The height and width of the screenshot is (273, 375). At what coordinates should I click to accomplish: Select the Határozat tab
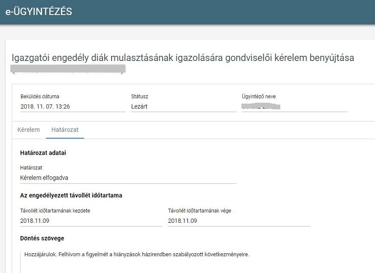click(65, 129)
